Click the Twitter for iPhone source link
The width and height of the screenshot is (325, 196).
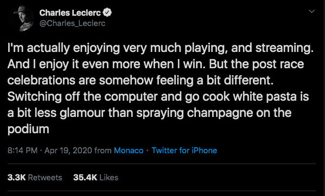[x=184, y=151]
